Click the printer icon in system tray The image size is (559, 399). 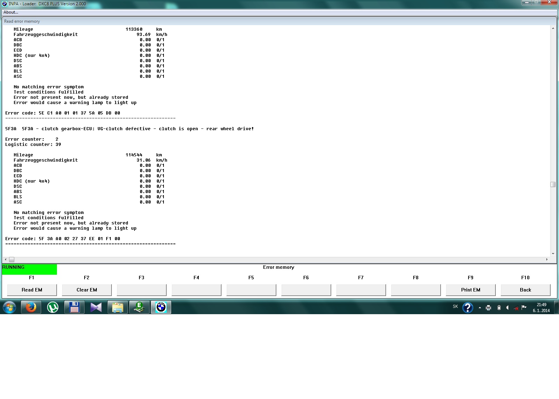(x=488, y=308)
